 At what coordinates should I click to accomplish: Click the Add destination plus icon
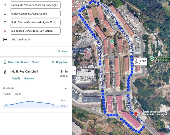click(5, 40)
